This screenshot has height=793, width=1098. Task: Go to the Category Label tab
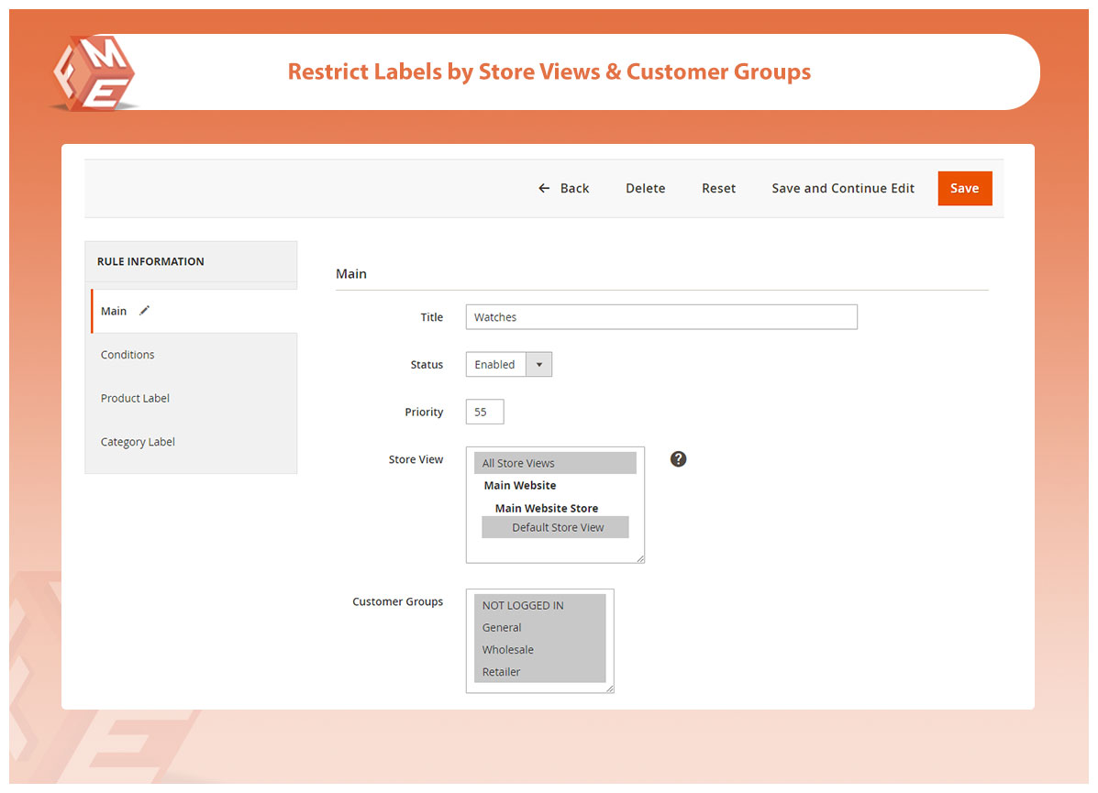pos(138,442)
